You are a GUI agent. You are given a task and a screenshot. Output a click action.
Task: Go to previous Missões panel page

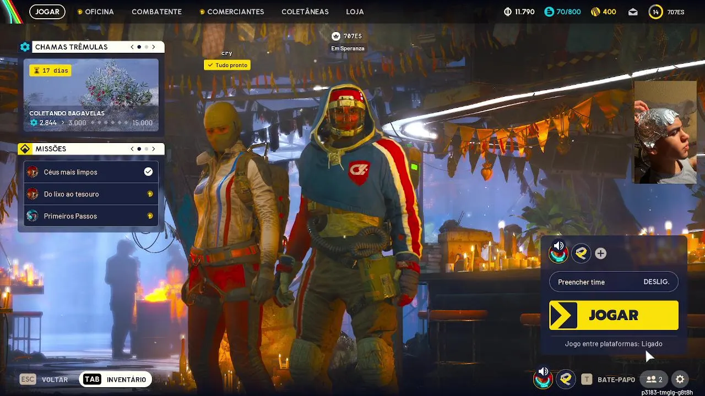pyautogui.click(x=132, y=148)
